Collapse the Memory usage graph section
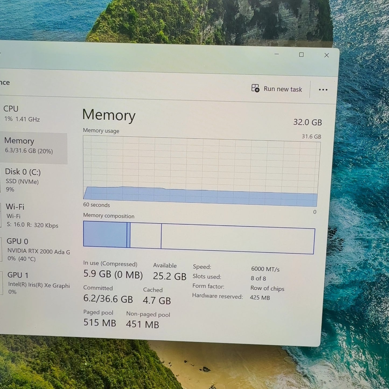 point(101,131)
